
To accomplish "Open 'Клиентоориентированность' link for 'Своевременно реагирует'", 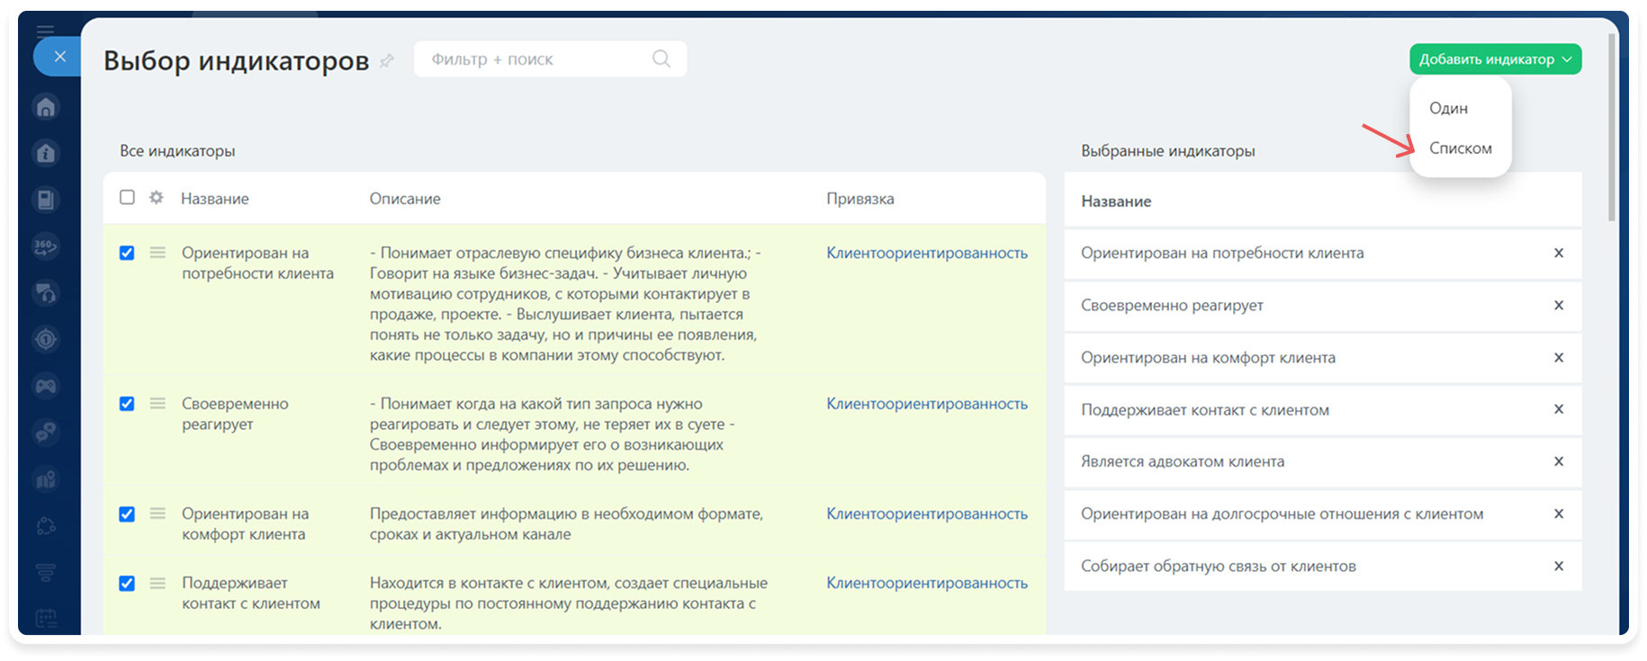I will 927,404.
